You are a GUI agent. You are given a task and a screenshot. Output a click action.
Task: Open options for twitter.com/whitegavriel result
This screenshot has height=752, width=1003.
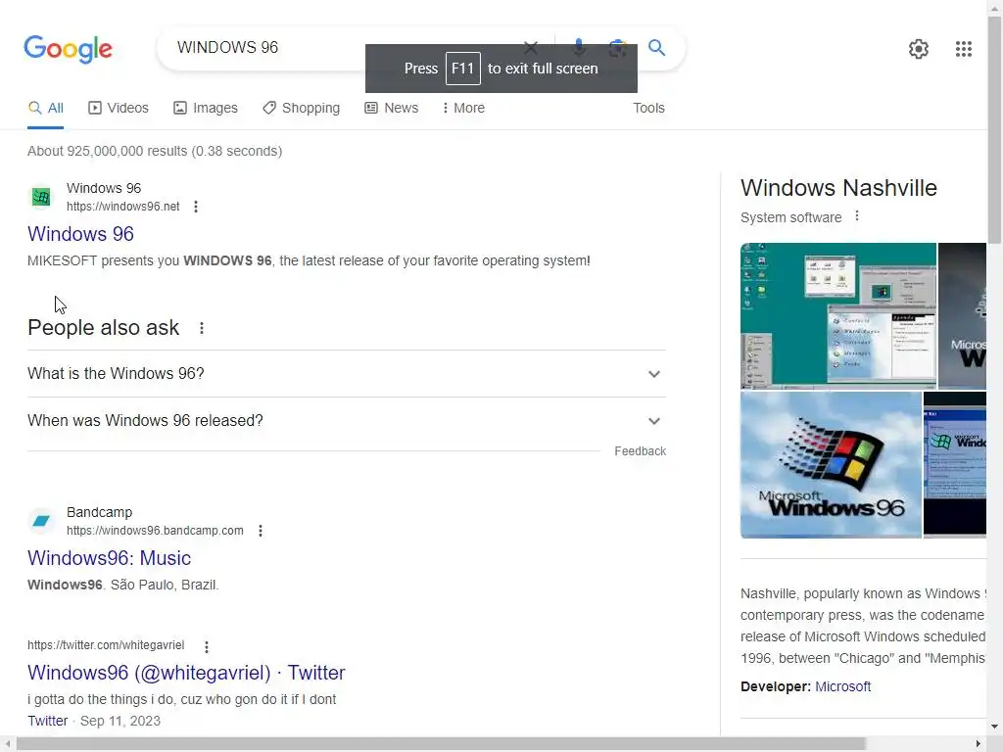pos(207,646)
